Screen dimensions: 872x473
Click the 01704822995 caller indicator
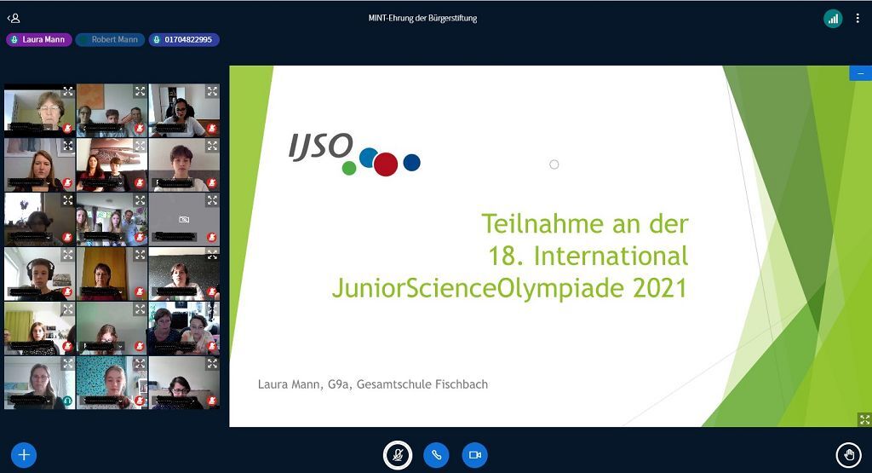(184, 39)
